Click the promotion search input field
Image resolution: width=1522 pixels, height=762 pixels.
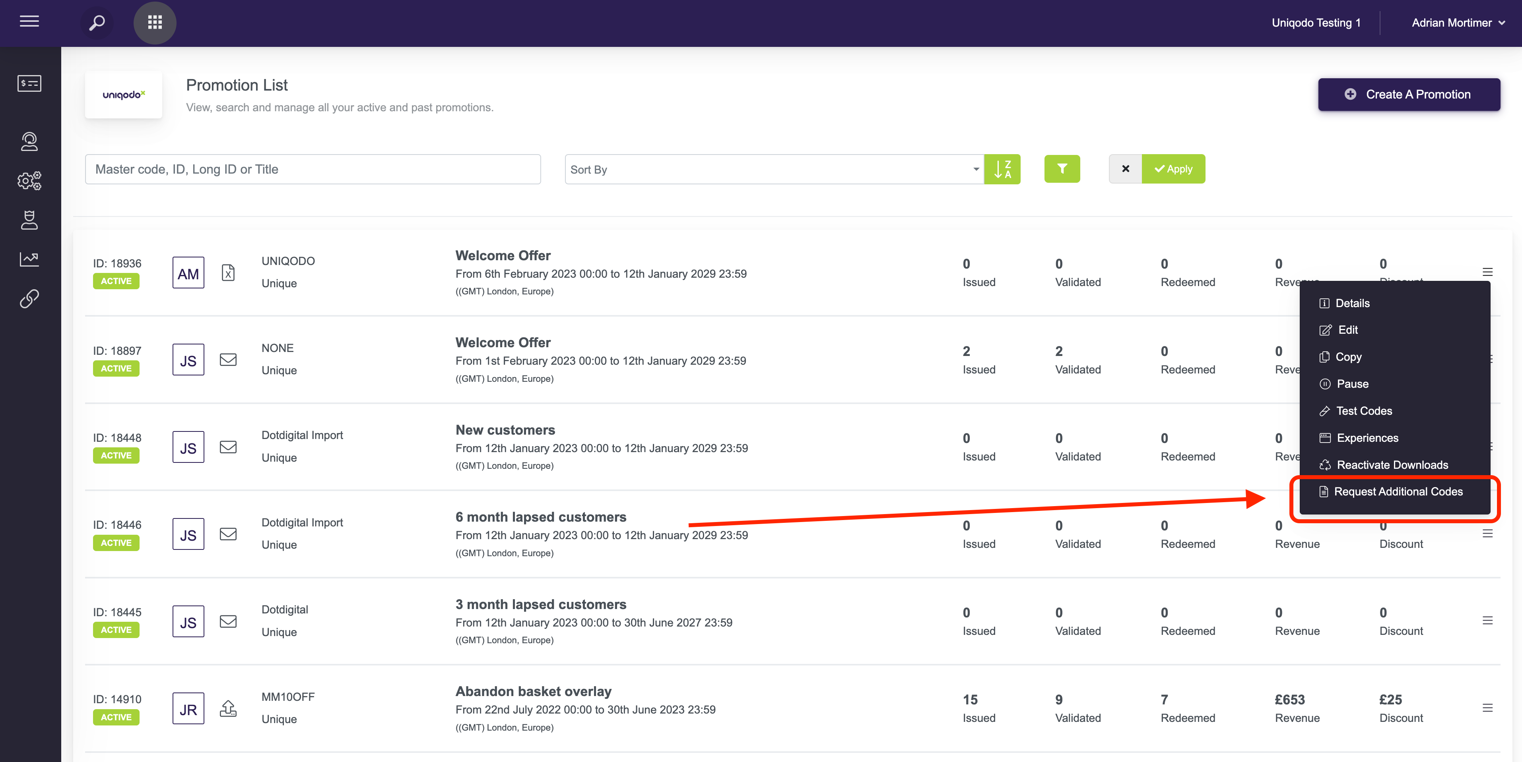click(313, 170)
